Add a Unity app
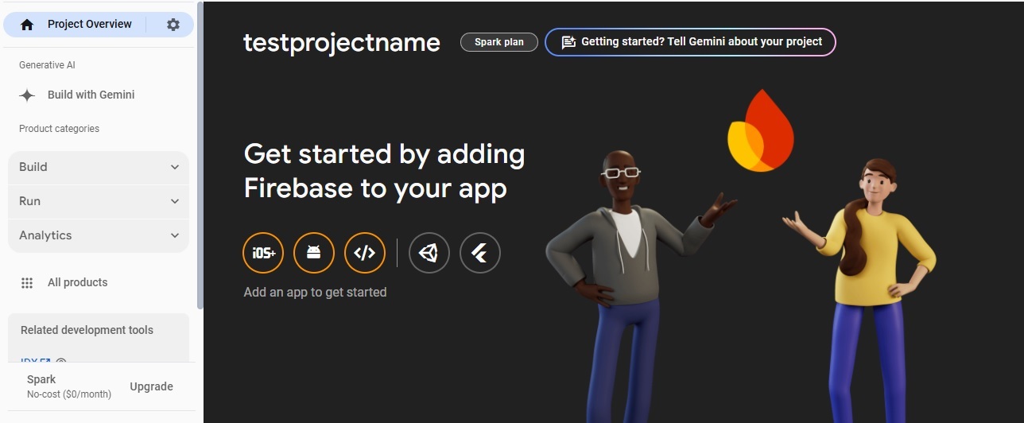 (429, 253)
